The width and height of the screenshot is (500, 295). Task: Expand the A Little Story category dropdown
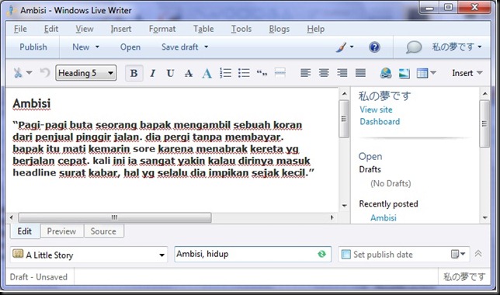162,255
